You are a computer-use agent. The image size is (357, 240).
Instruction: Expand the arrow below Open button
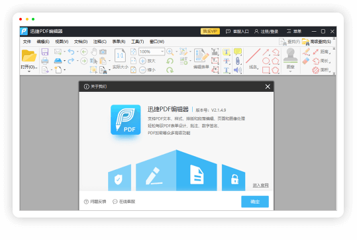29,71
